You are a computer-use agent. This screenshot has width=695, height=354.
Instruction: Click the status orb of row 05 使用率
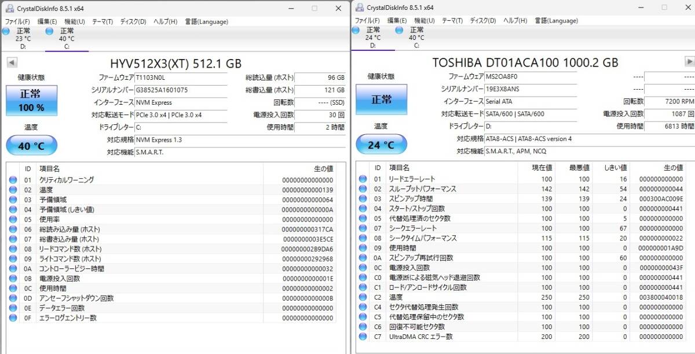[x=13, y=219]
